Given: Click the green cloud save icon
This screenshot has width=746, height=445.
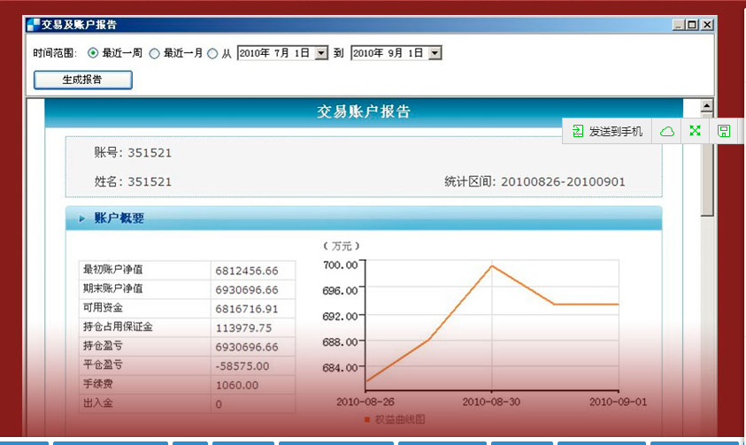Looking at the screenshot, I should (668, 131).
